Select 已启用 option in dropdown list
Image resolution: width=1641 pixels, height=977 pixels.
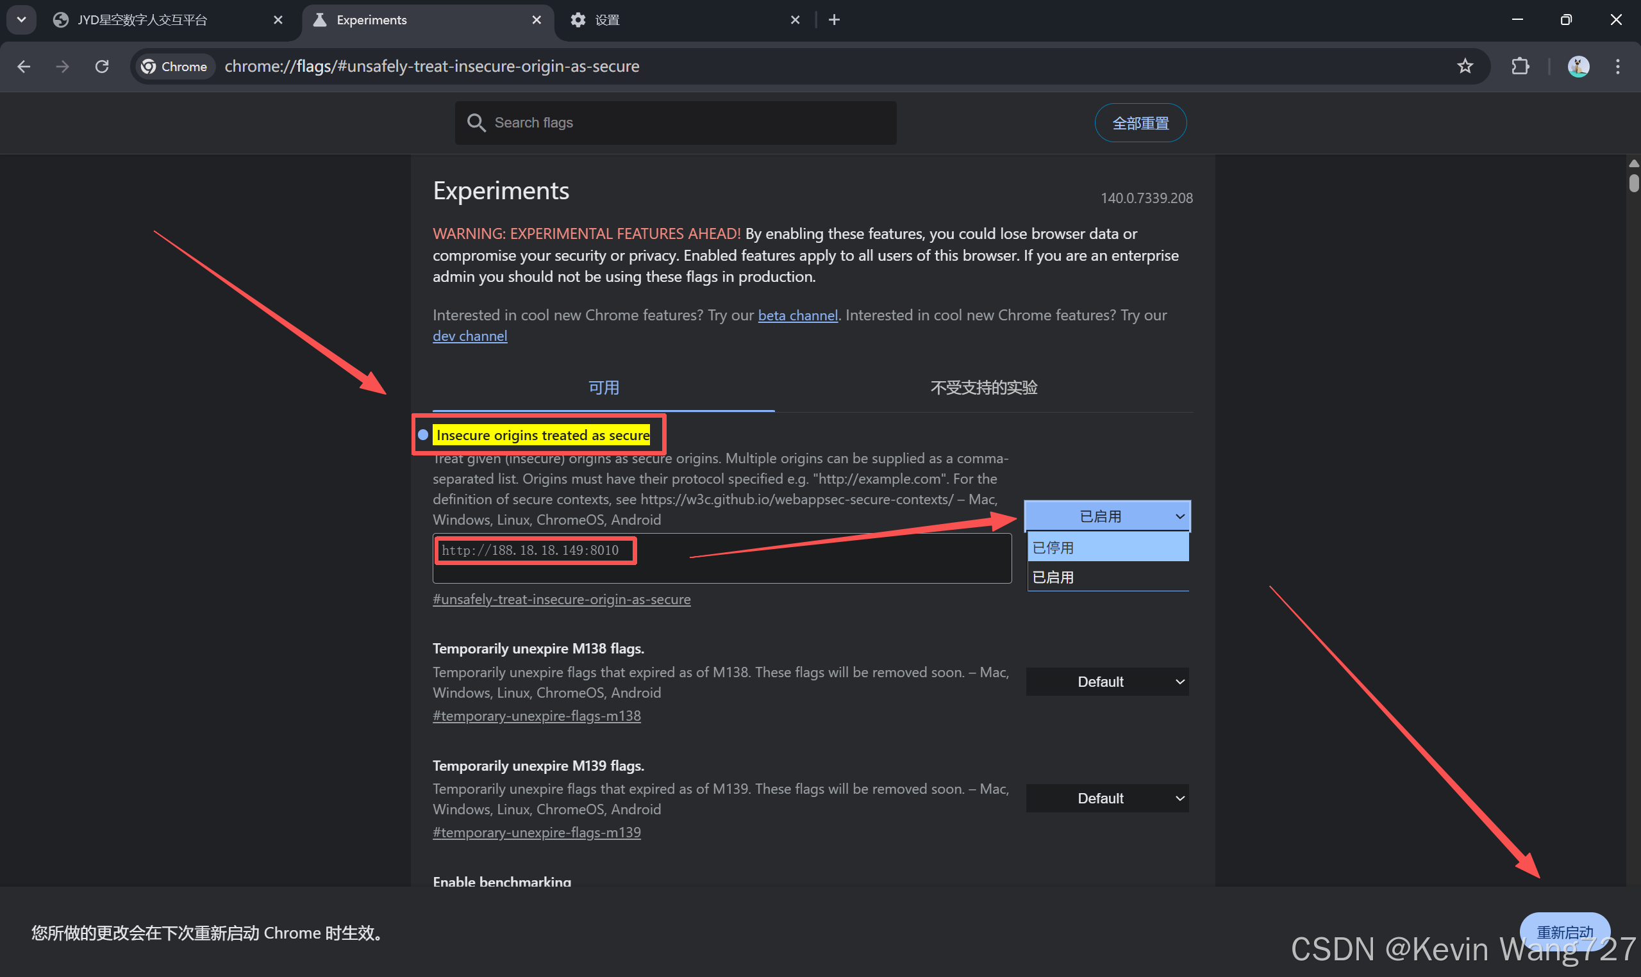coord(1108,577)
